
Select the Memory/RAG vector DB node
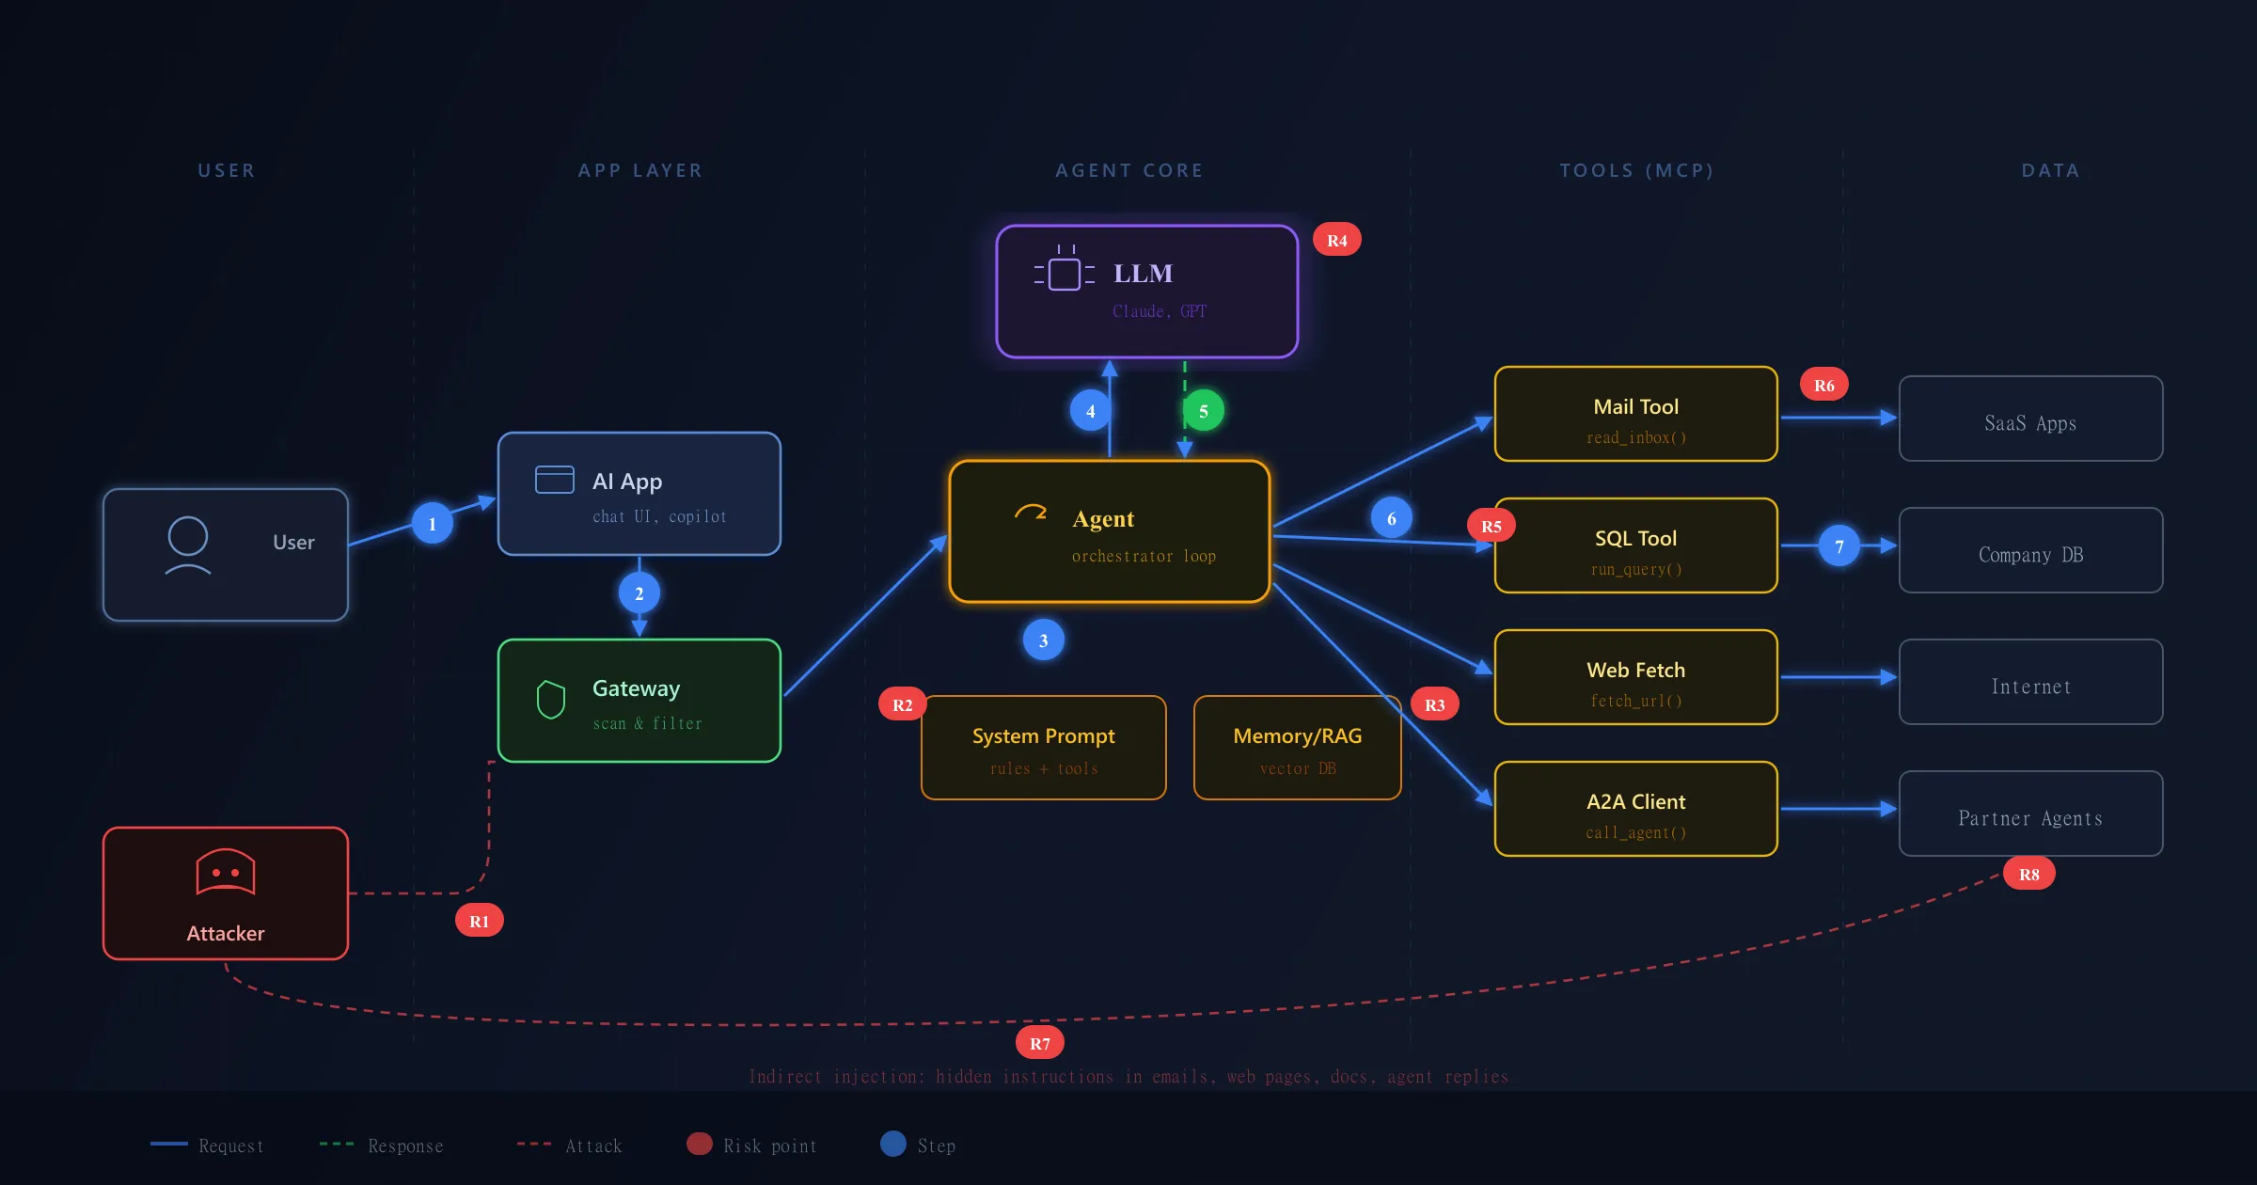(1298, 748)
